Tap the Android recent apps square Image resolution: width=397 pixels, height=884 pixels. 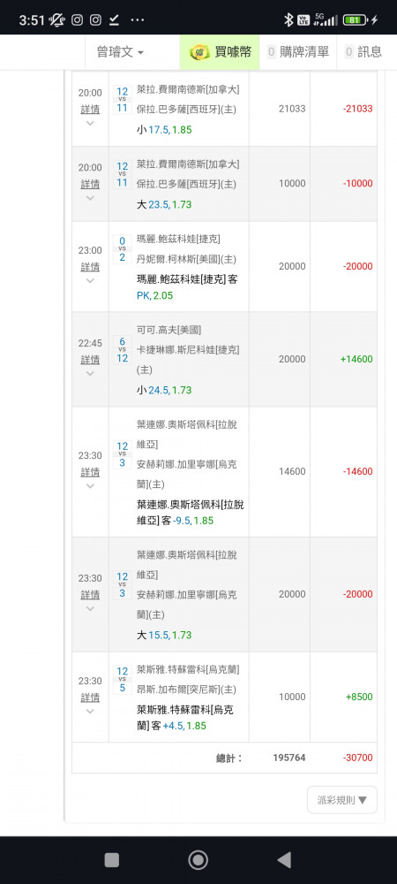tap(112, 860)
